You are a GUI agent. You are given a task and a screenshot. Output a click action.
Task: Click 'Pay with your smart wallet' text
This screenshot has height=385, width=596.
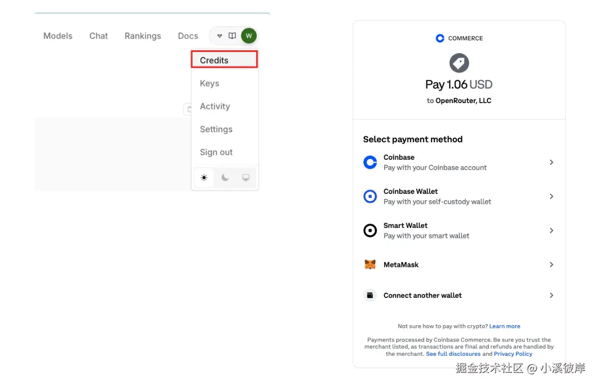point(427,236)
